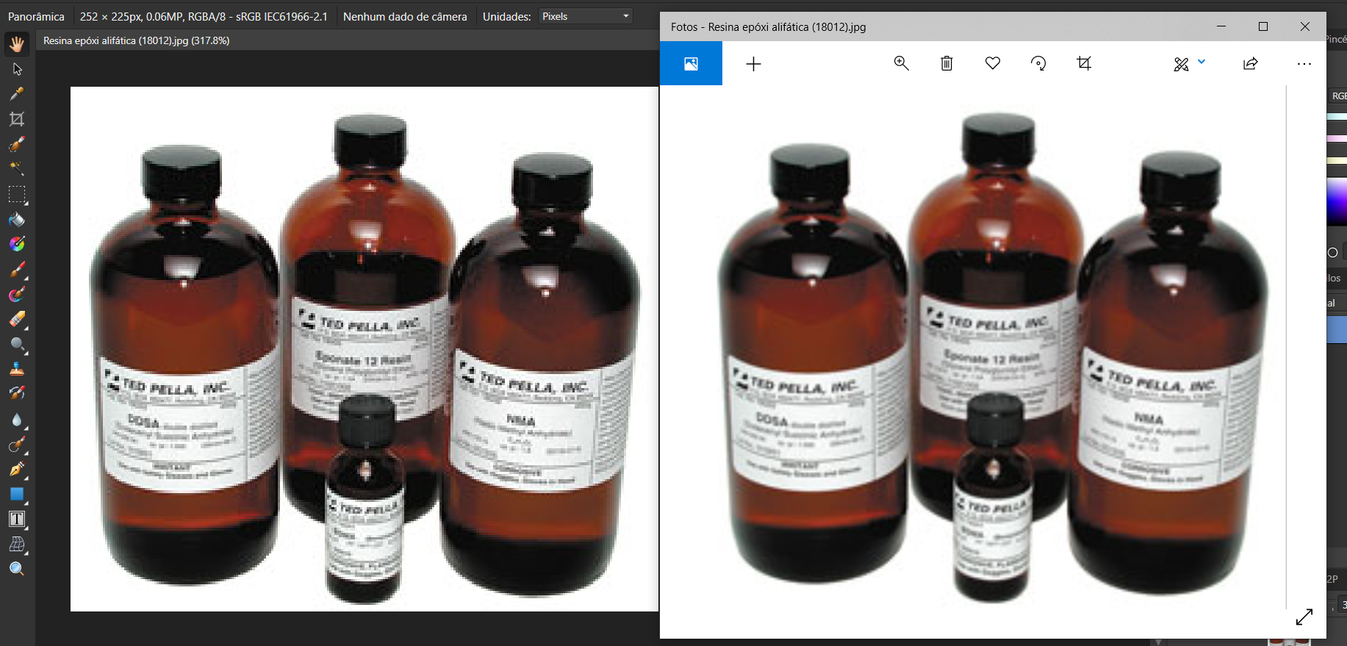Select the Clone stamp tool

click(17, 369)
